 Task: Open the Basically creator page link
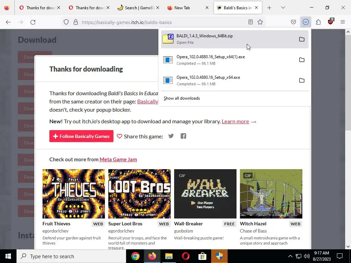148,101
